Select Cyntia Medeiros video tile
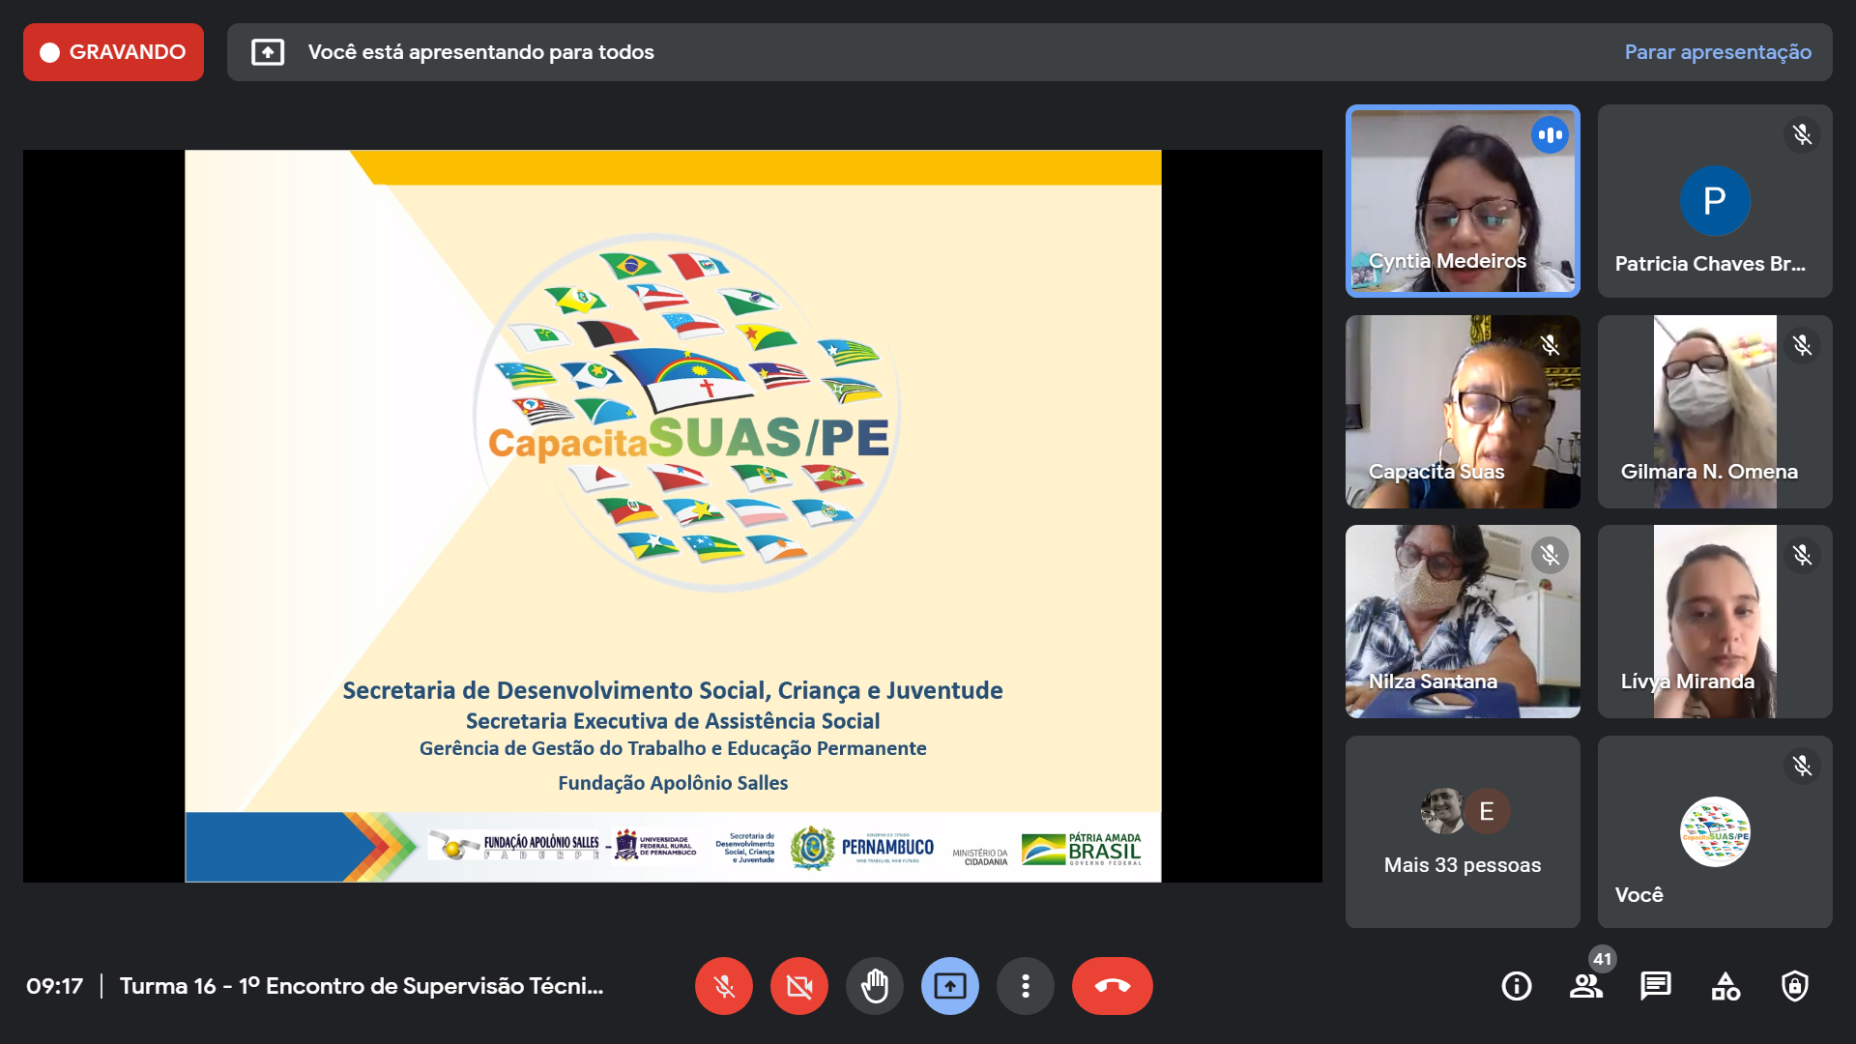 (1462, 201)
